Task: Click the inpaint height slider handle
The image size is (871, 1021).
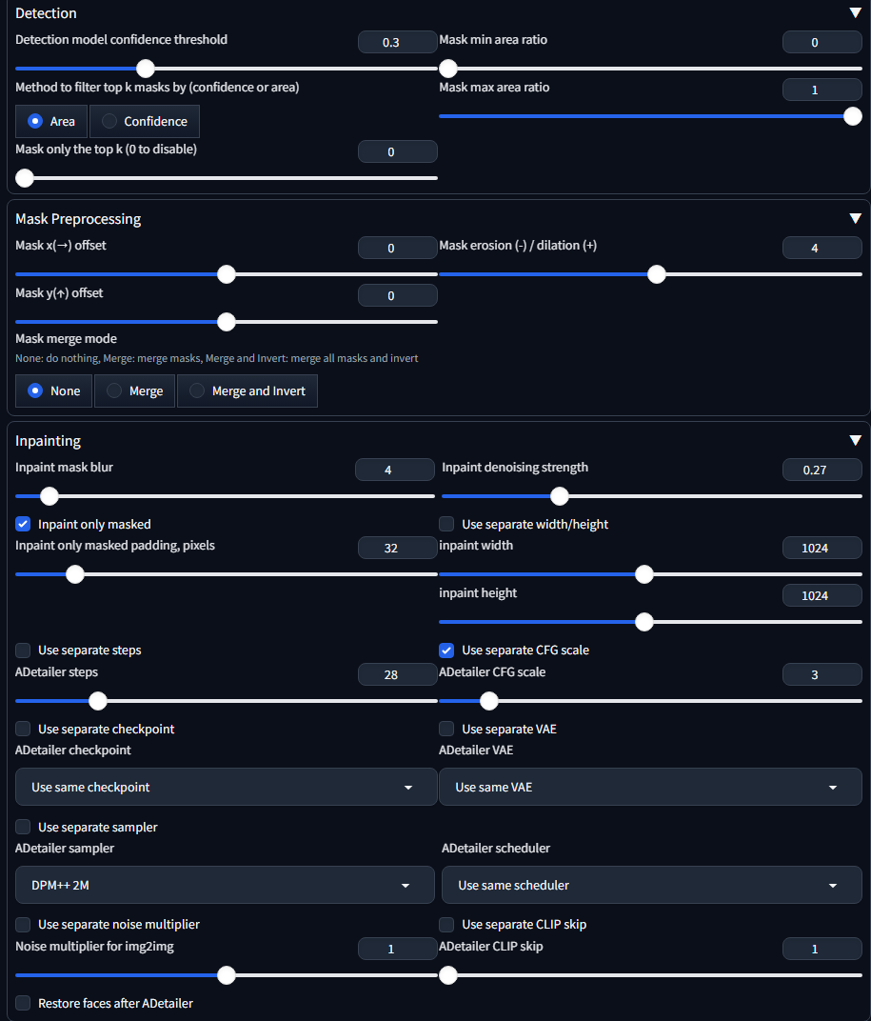Action: (644, 622)
